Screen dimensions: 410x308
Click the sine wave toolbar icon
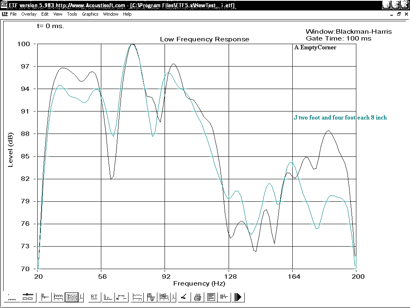[151, 297]
